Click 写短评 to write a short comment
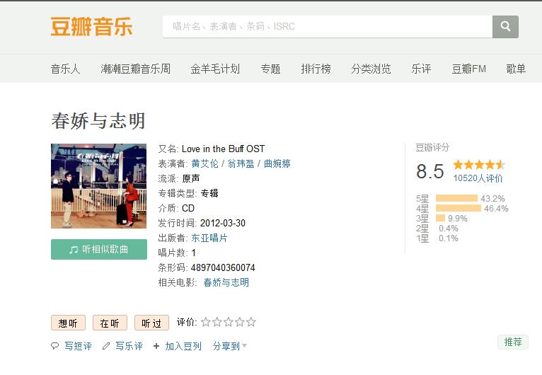This screenshot has width=542, height=375. 78,345
